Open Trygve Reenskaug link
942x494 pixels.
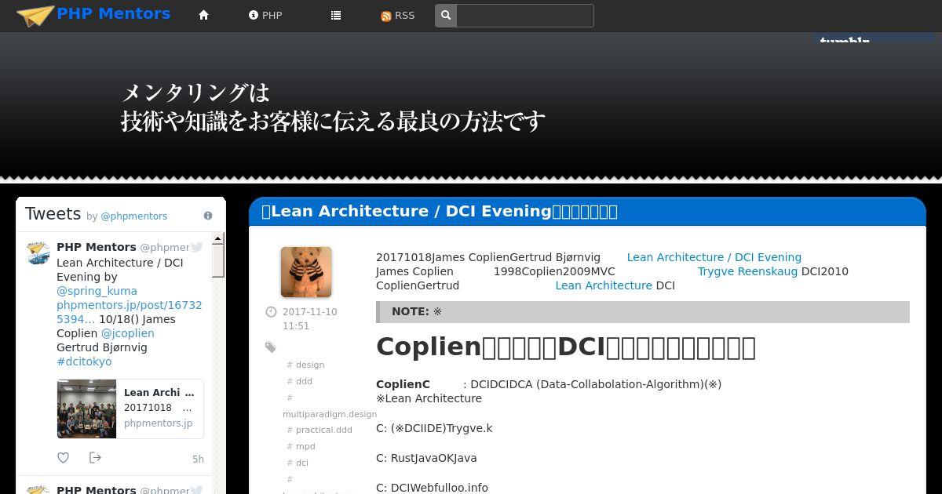coord(747,271)
